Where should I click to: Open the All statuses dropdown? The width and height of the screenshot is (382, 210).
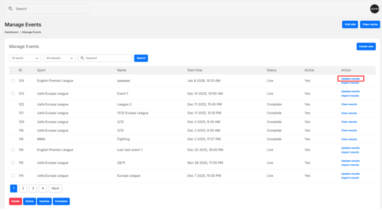click(59, 58)
